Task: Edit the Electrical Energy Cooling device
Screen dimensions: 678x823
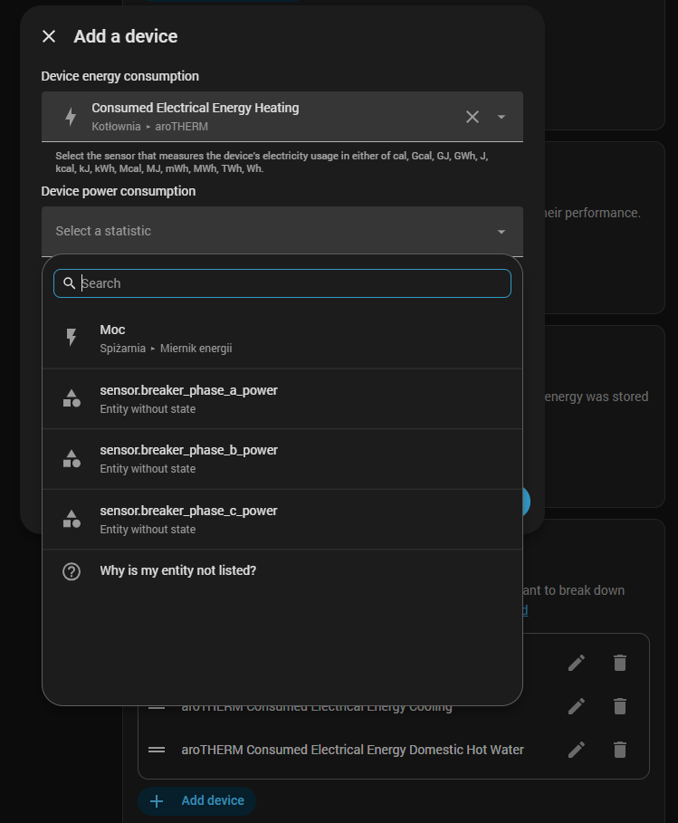Action: click(x=577, y=706)
